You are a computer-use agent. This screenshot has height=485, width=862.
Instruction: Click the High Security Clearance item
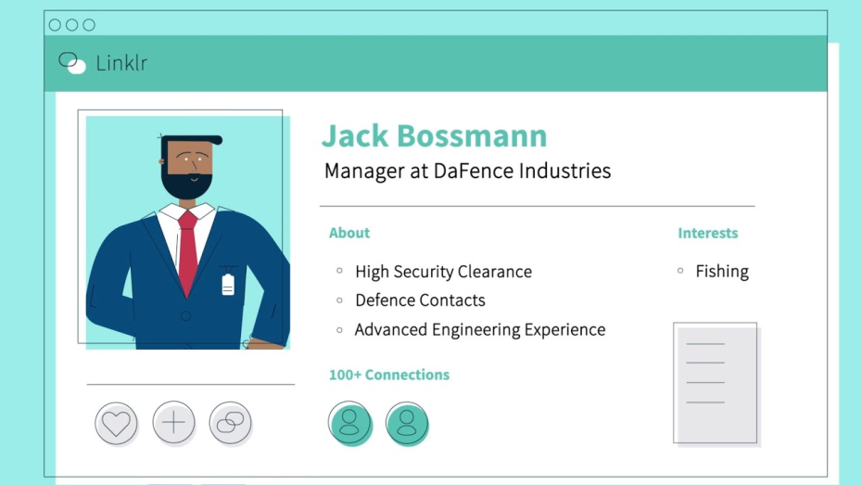pyautogui.click(x=443, y=272)
